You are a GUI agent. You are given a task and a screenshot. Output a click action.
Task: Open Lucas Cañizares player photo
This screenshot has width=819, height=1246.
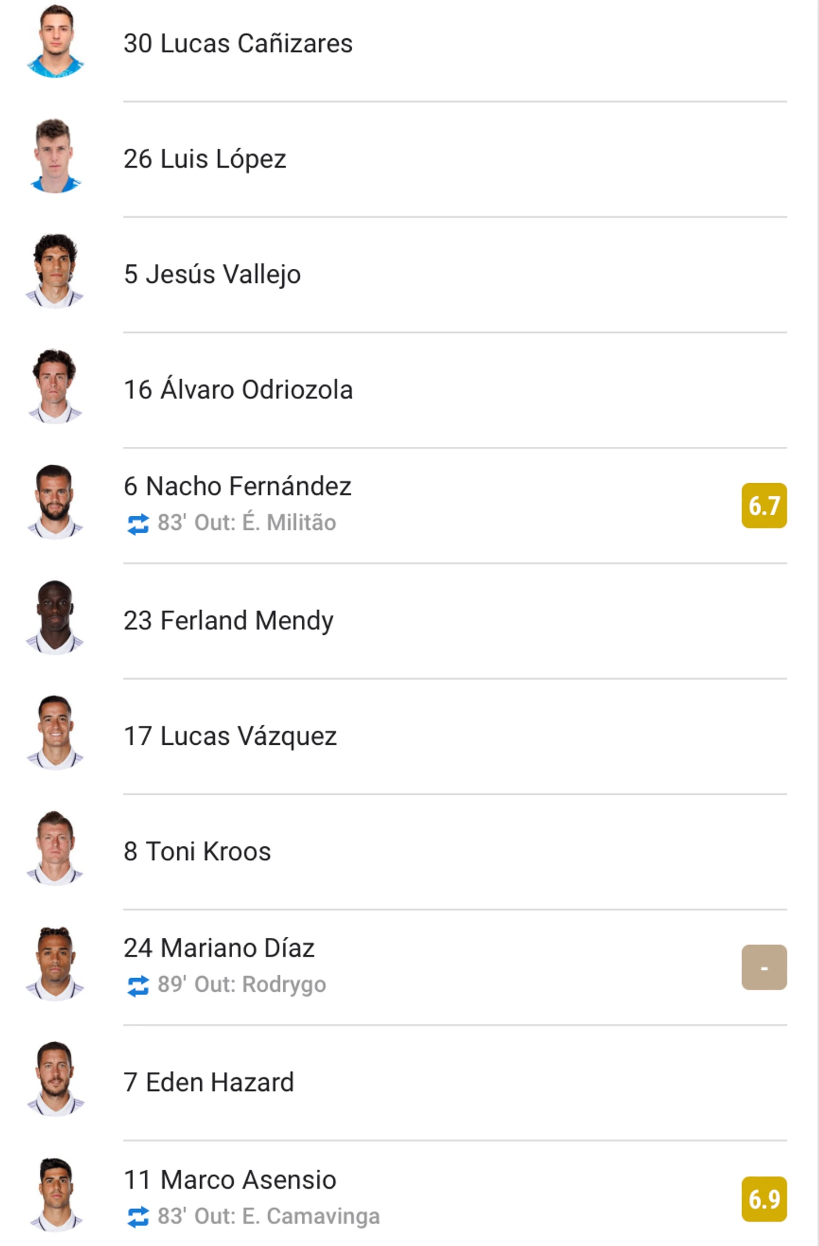pyautogui.click(x=55, y=42)
